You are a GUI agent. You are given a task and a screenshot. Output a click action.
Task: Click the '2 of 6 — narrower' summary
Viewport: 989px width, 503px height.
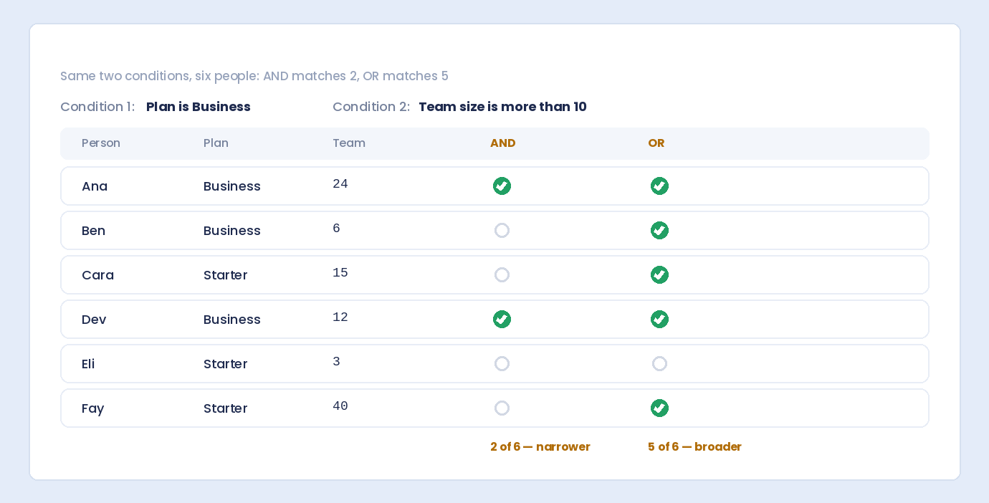point(540,447)
